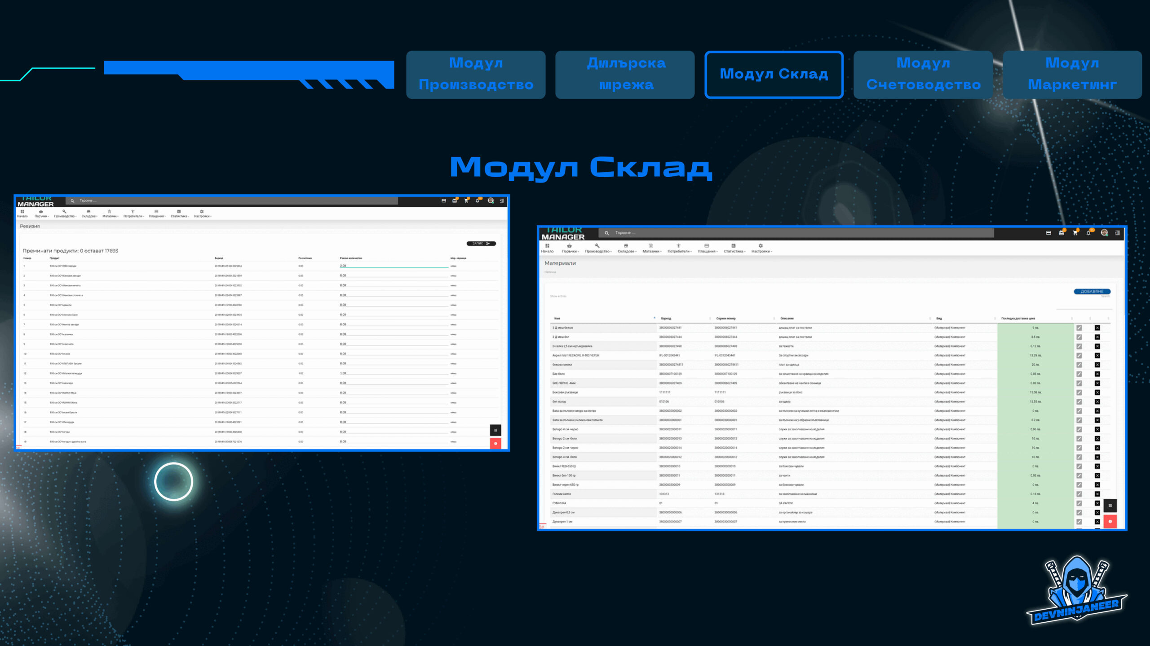Sort materials by Име column header
Viewport: 1150px width, 646px height.
click(x=557, y=319)
